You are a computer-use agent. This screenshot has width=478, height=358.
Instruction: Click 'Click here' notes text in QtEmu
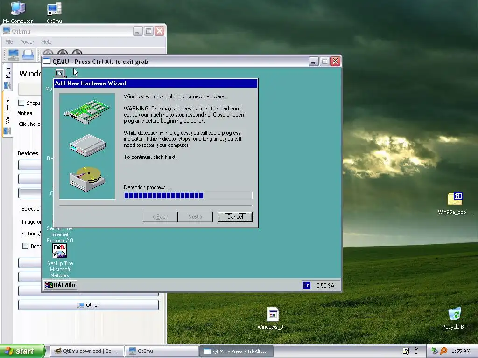[x=29, y=124]
